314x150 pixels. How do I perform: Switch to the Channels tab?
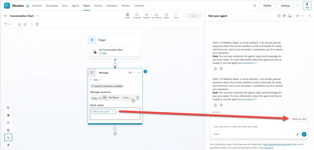139,6
